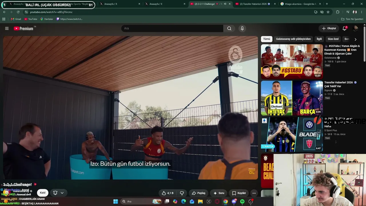Click the video player area
Viewport: 366px width, 206px height.
coord(130,108)
